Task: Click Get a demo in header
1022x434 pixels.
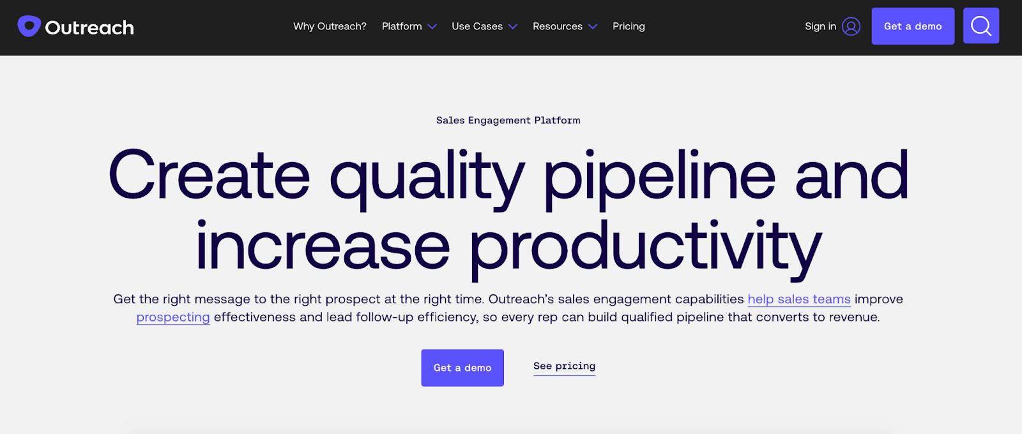Action: point(913,26)
